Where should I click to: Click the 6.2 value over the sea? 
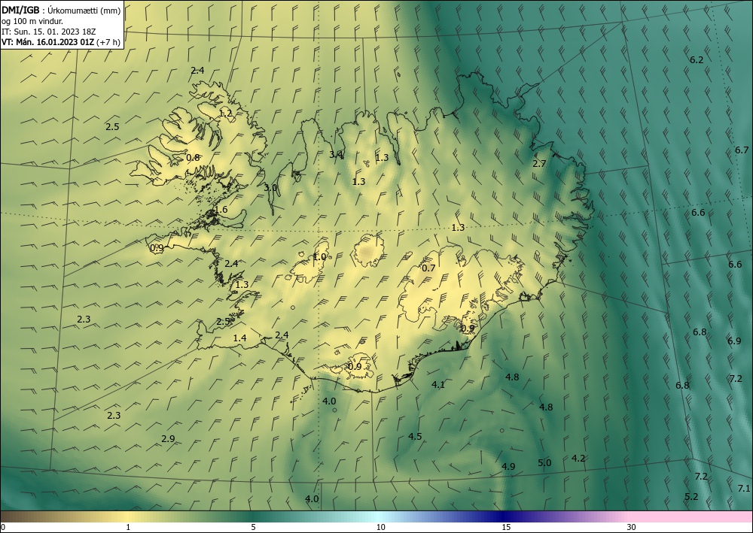(x=697, y=60)
